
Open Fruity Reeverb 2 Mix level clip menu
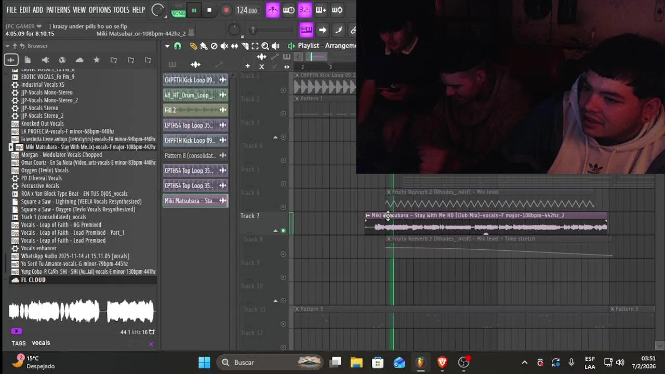coord(389,192)
